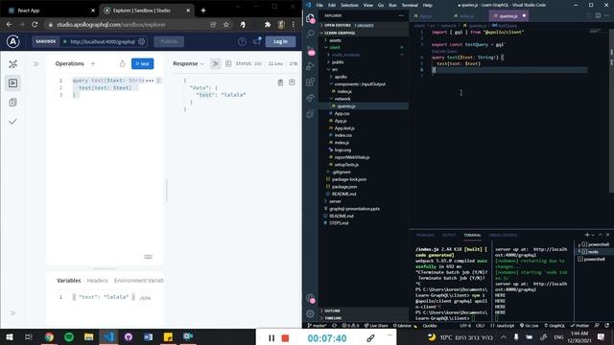Select the Explorer play icon in Apollo sidebar
614x345 pixels.
point(12,83)
